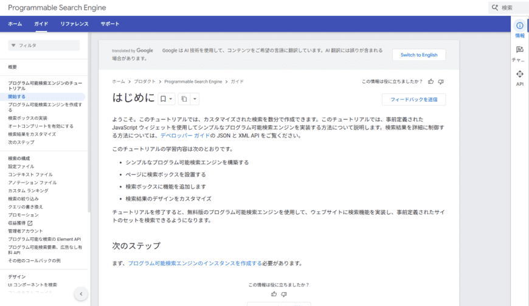The image size is (529, 306).
Task: Select UI コンポーネントを検索 sidebar item
Action: [x=32, y=285]
